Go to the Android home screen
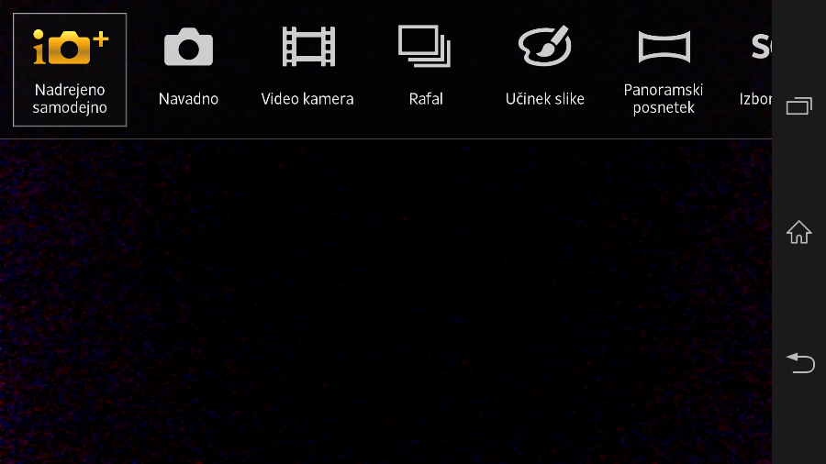The image size is (826, 464). [798, 233]
